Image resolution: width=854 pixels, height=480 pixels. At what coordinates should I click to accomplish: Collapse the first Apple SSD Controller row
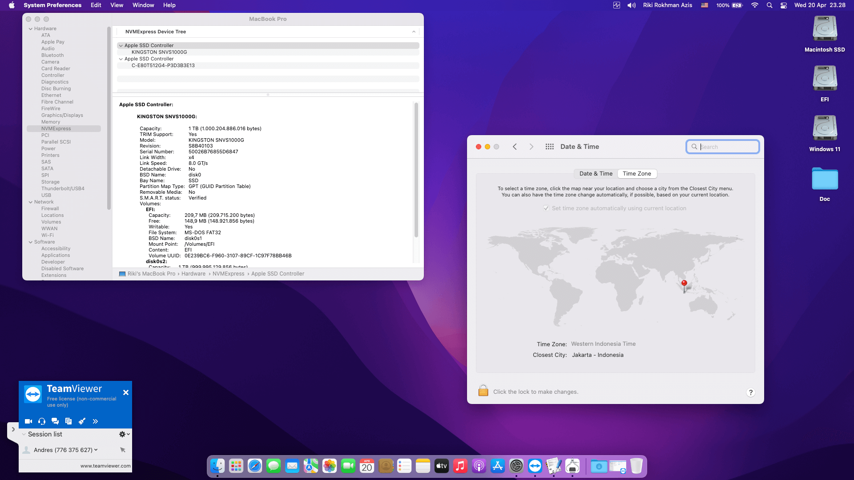[121, 45]
